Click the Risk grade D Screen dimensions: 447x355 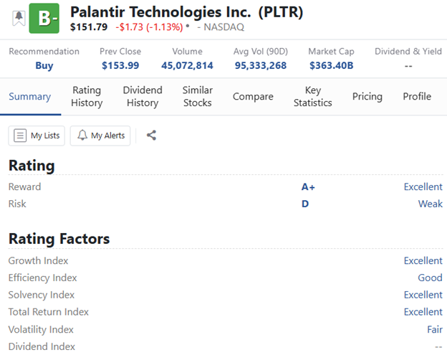coord(305,204)
